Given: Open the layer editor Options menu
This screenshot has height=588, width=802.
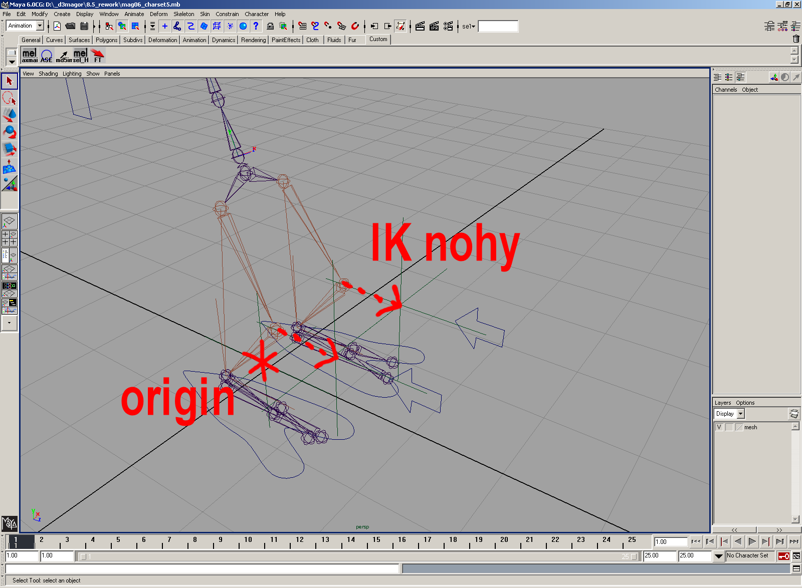Looking at the screenshot, I should click(745, 403).
